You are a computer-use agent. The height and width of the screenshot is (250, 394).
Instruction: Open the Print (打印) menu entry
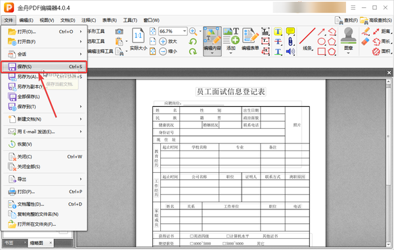(x=44, y=192)
